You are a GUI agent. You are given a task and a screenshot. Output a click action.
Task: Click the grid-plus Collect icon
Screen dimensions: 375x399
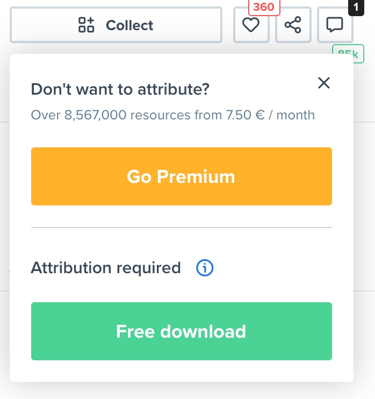pos(86,25)
